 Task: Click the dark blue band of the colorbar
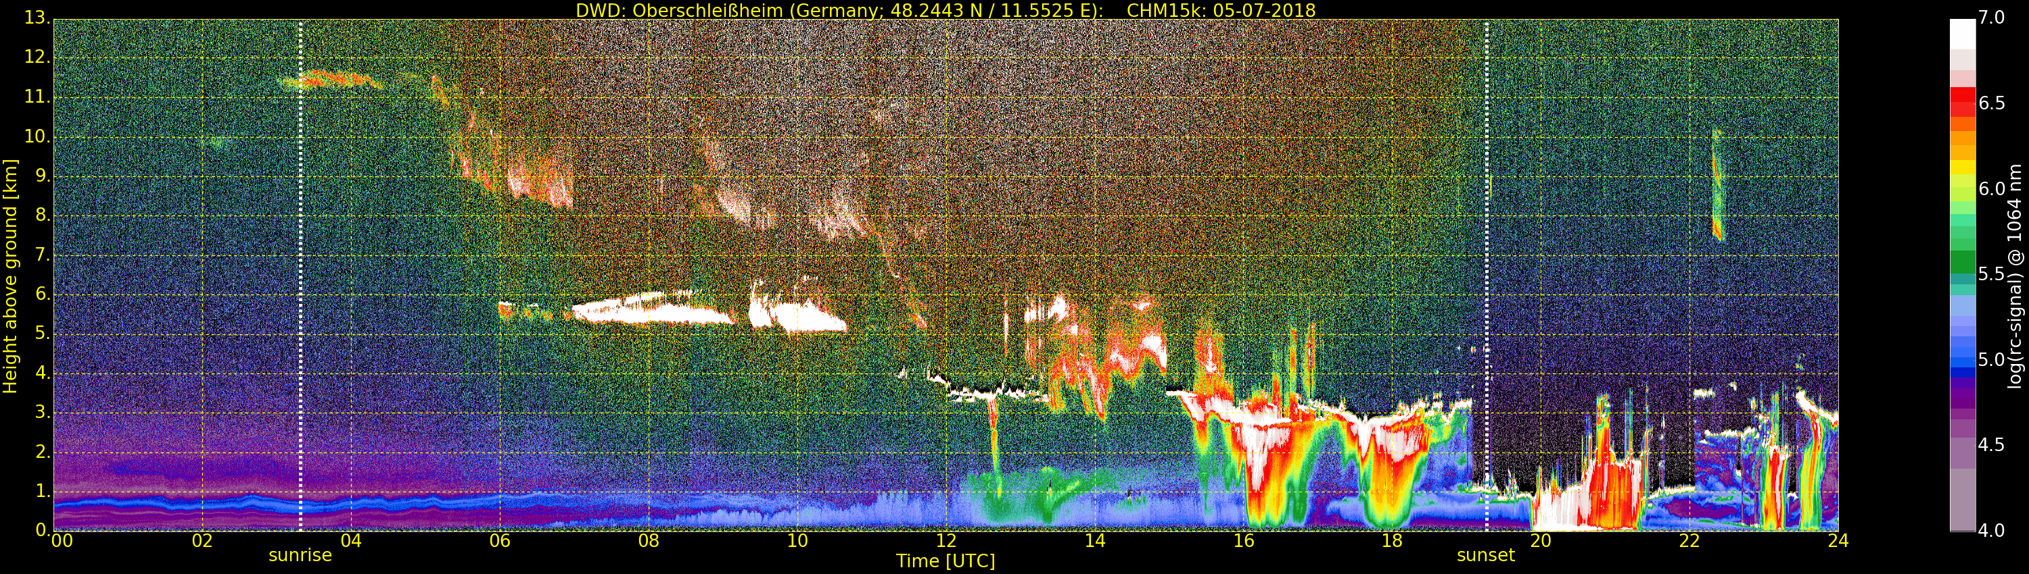pos(1962,372)
